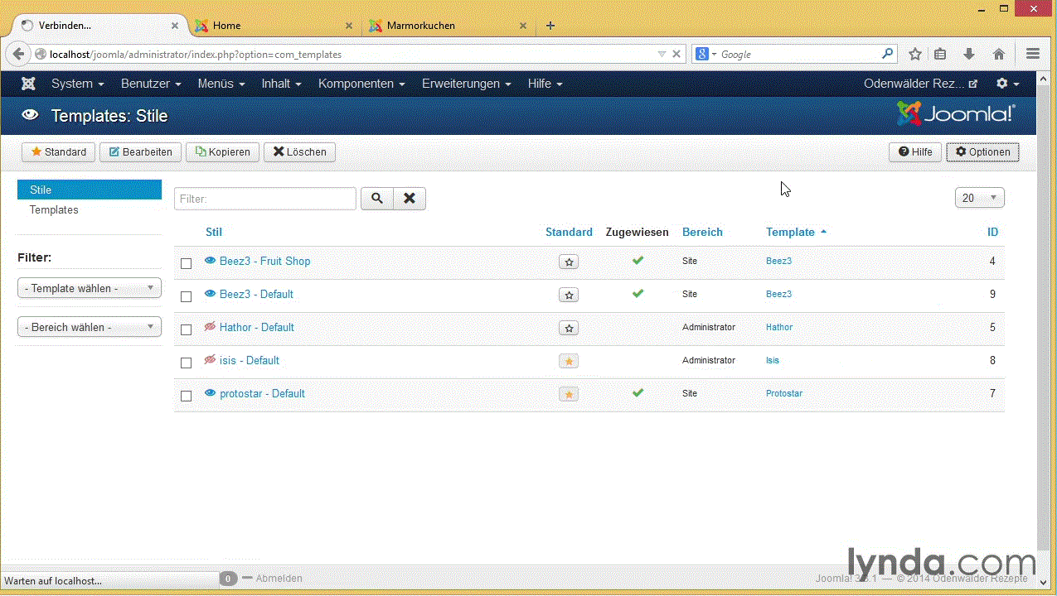Open the browser downloads arrow icon
This screenshot has width=1057, height=596.
(x=968, y=54)
